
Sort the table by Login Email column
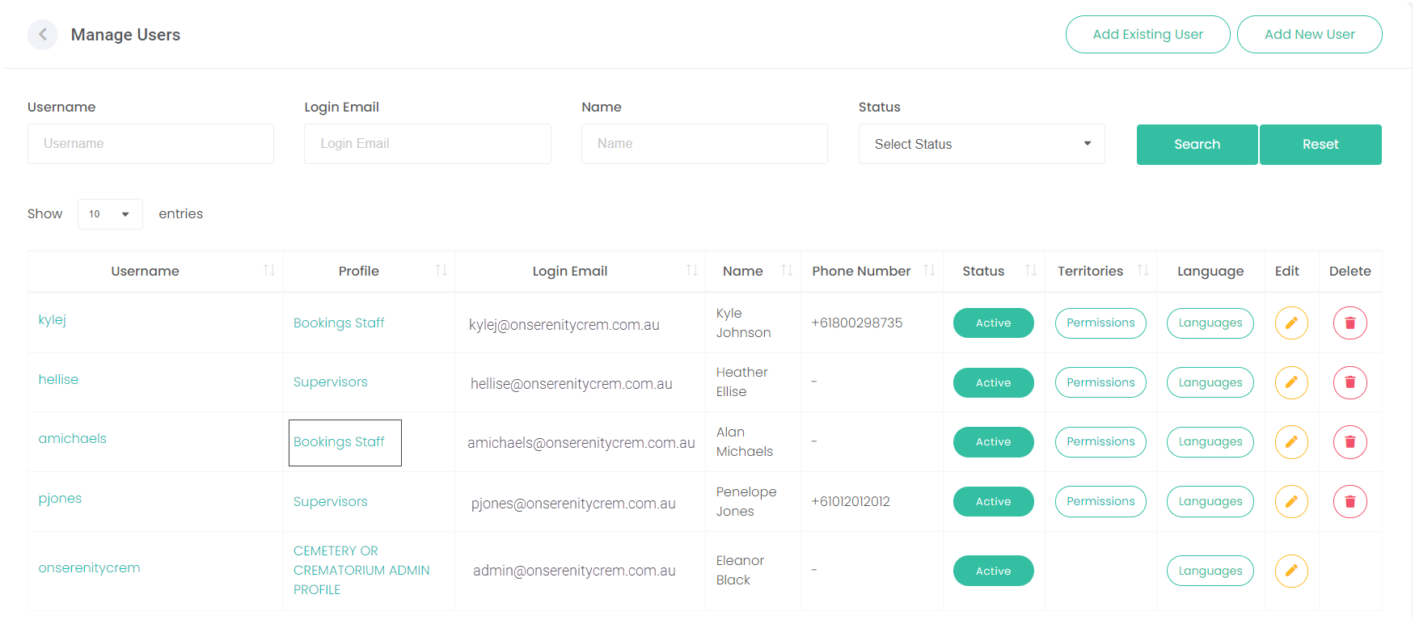click(x=692, y=271)
